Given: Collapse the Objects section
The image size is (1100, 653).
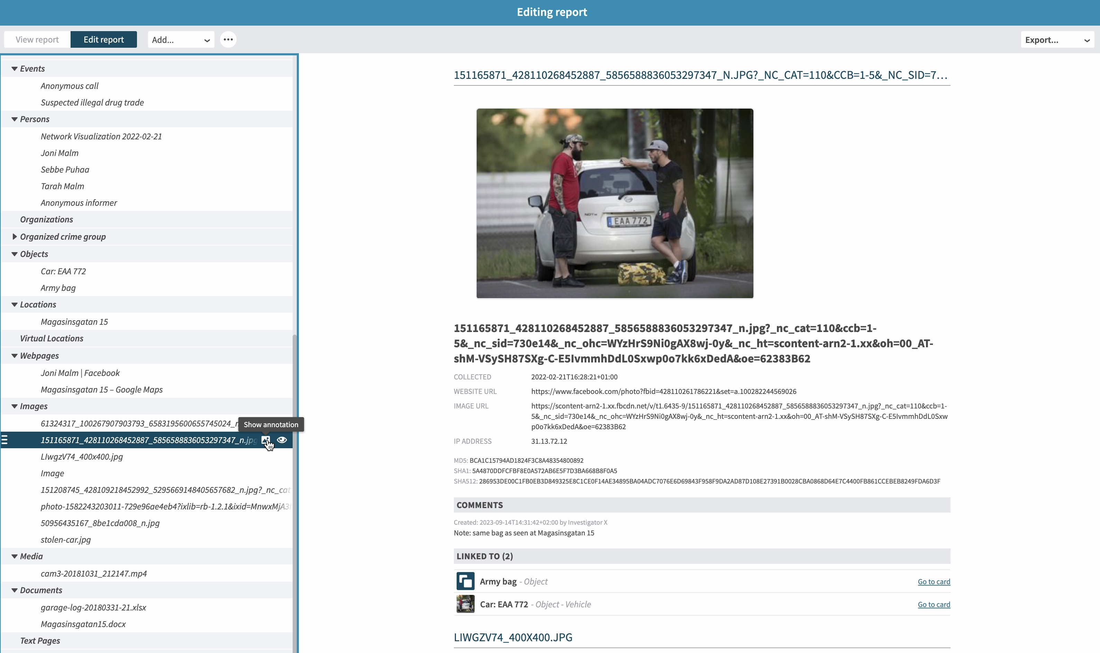Looking at the screenshot, I should tap(15, 254).
